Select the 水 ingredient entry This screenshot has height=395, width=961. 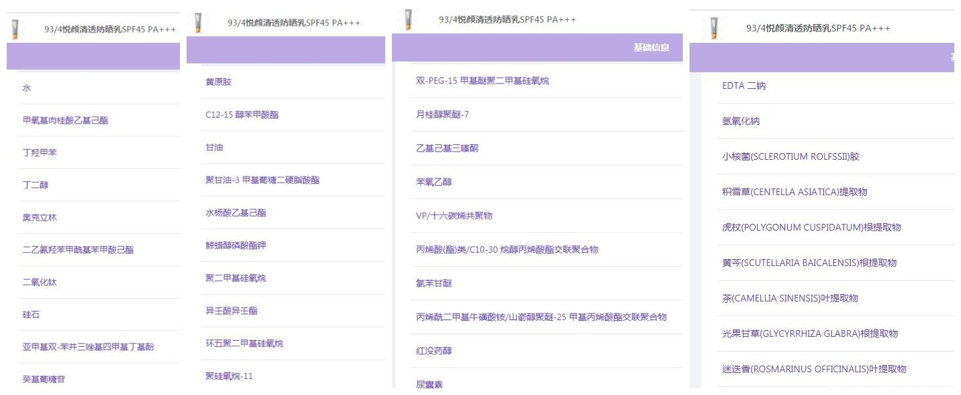coord(27,88)
